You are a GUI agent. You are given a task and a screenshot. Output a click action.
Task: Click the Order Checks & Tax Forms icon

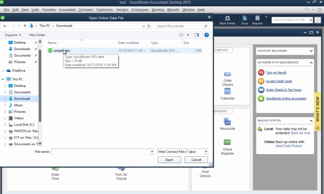[x=261, y=90]
